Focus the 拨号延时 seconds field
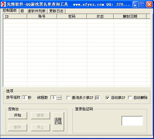This screenshot has width=154, height=139. [24, 98]
